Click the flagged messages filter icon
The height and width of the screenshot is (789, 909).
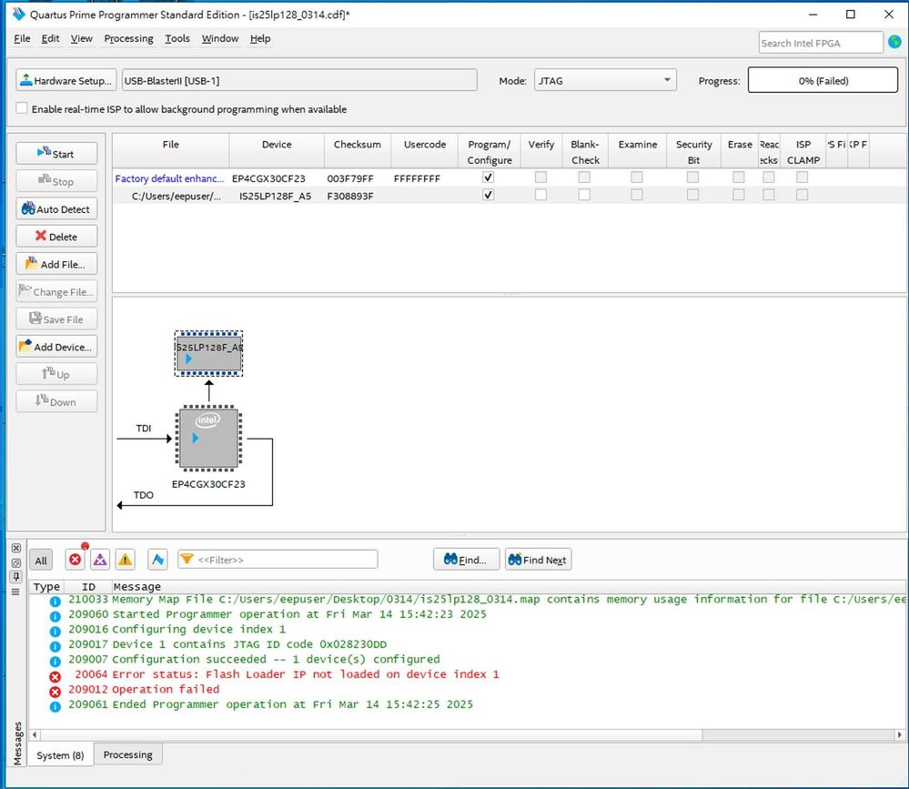(157, 560)
